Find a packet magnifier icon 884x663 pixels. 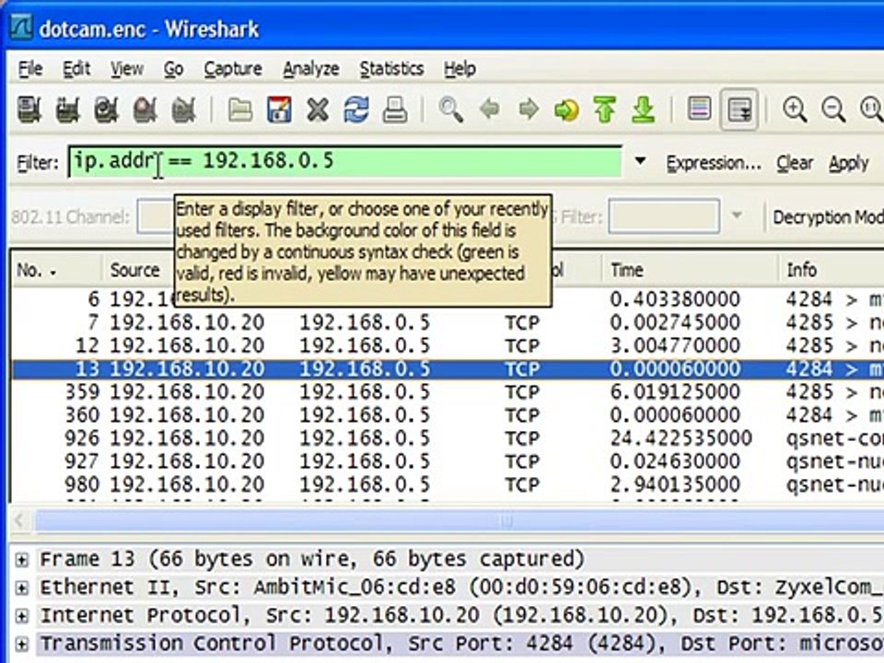click(x=451, y=110)
